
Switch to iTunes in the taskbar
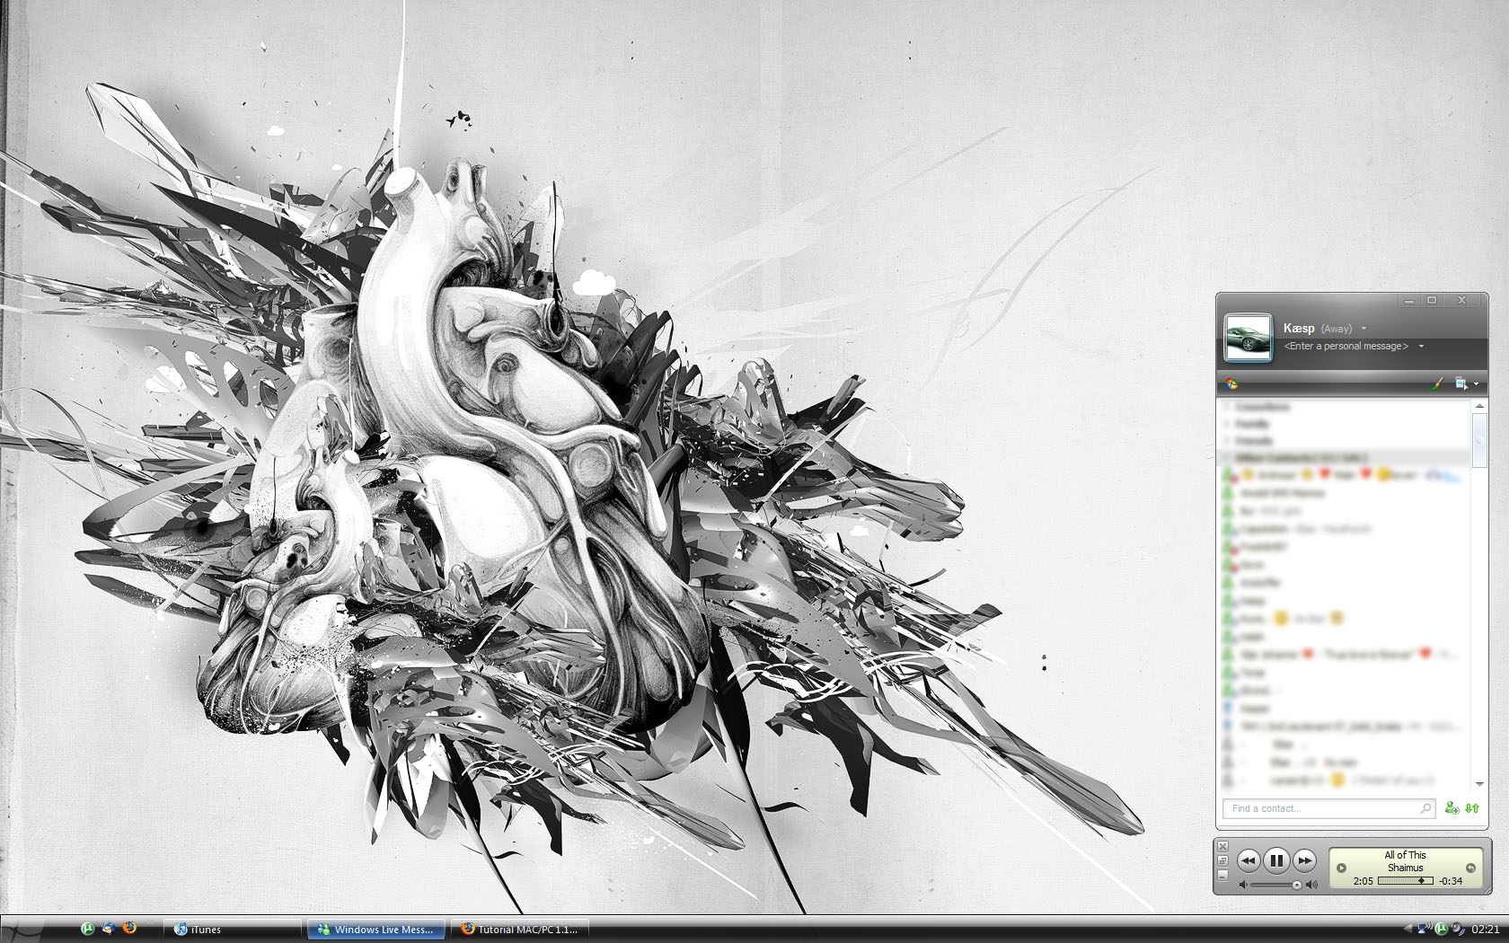point(232,930)
